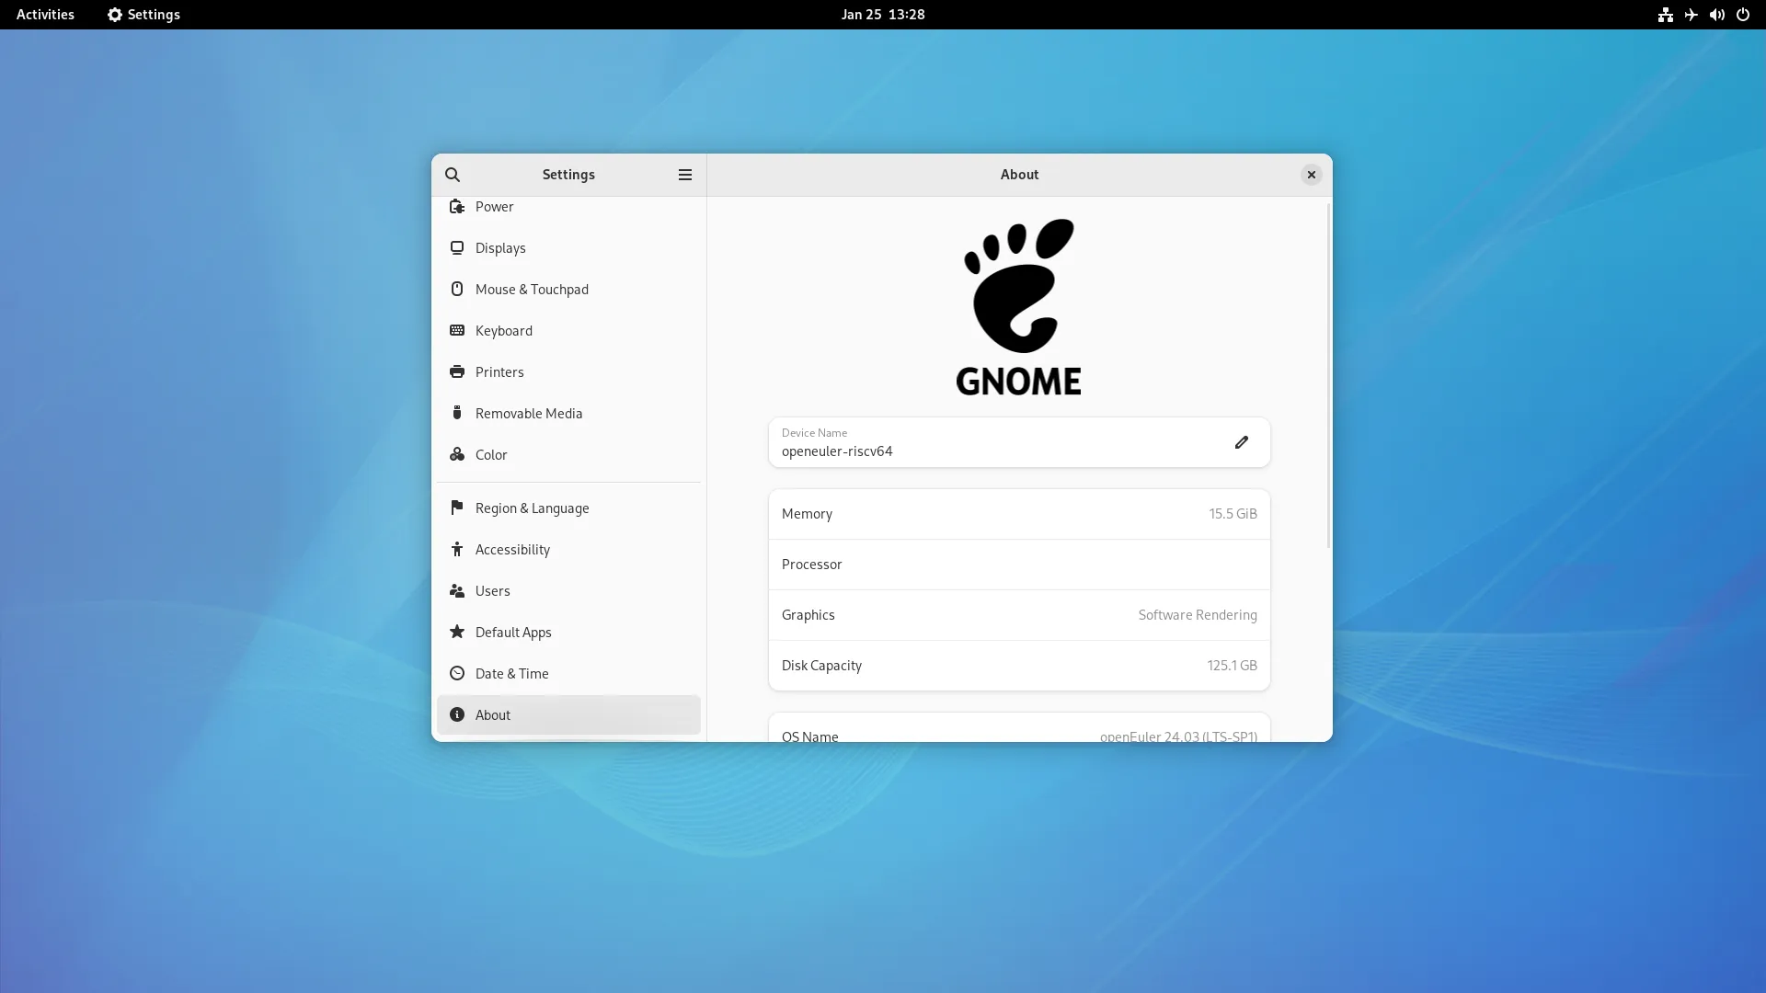The image size is (1766, 993).
Task: Open system menu via power icon
Action: [x=1742, y=15]
